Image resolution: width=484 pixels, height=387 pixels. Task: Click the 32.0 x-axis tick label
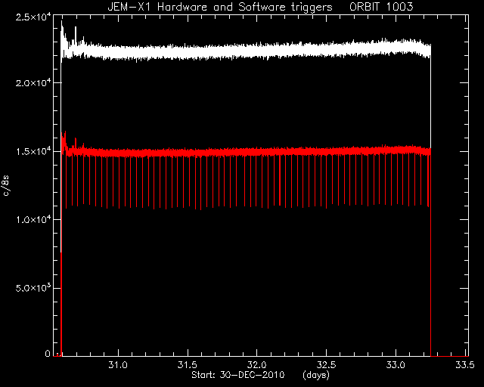257,365
